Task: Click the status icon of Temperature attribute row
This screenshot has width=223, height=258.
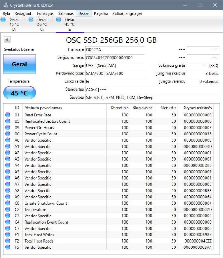Action: (x=8, y=209)
